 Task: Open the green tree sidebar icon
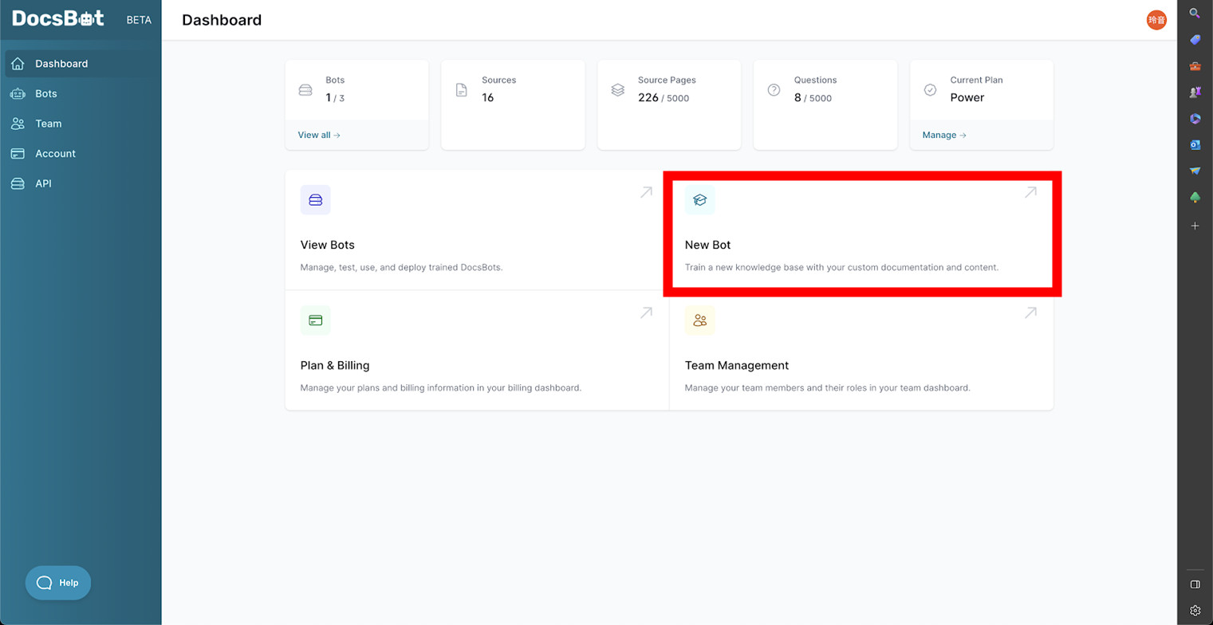[1195, 198]
